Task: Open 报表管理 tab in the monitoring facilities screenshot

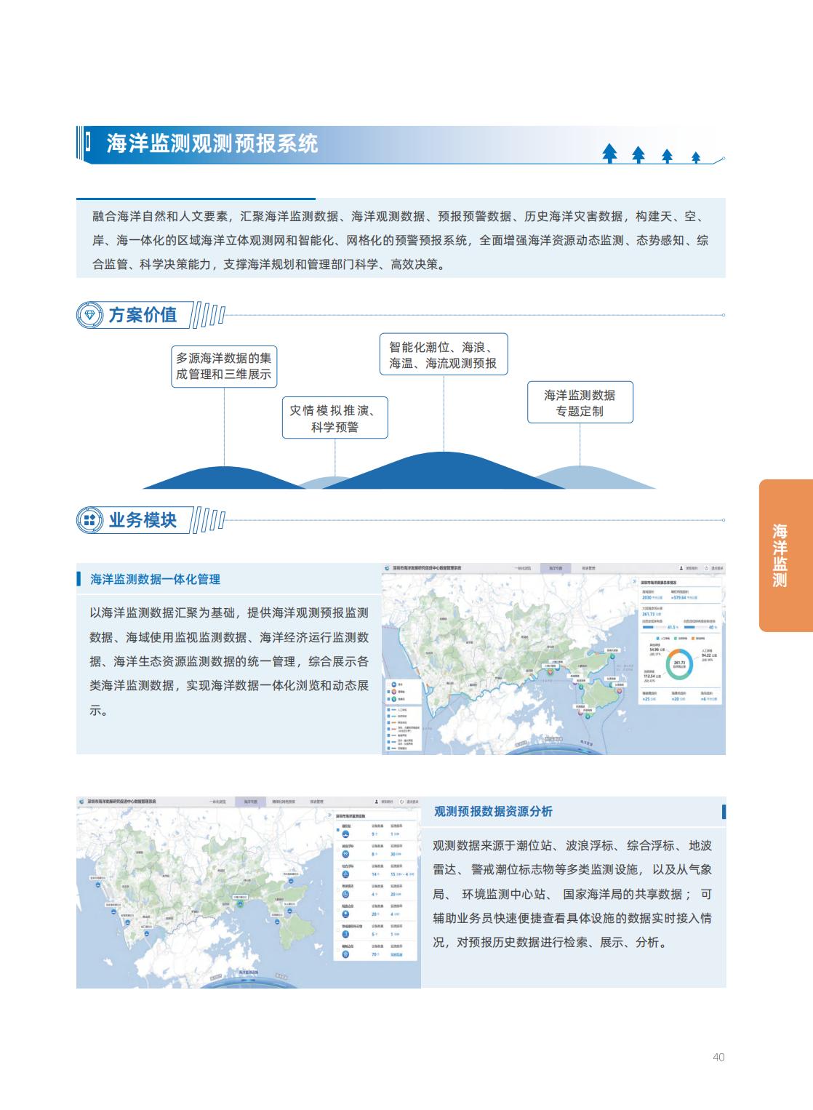Action: click(317, 802)
